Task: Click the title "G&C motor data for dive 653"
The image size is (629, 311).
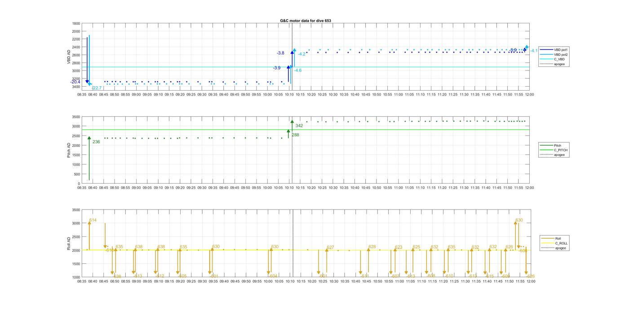Action: click(x=305, y=21)
